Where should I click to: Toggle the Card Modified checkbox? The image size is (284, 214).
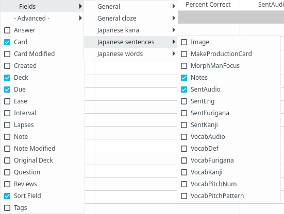7,54
